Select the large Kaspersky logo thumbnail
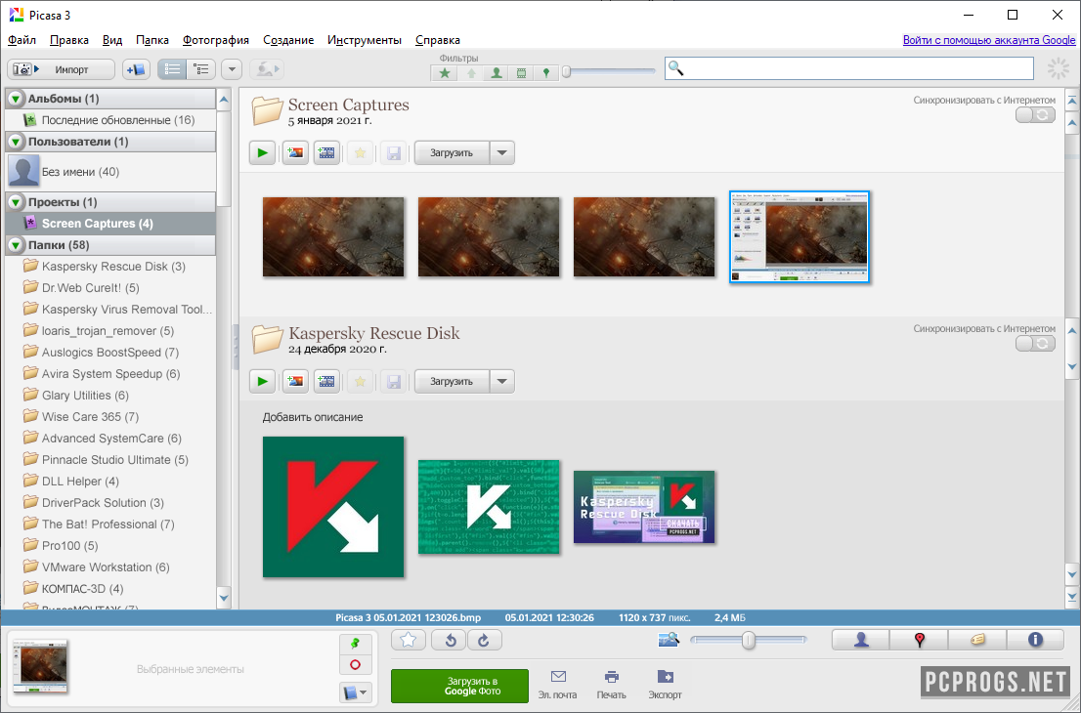The image size is (1081, 713). (x=333, y=507)
